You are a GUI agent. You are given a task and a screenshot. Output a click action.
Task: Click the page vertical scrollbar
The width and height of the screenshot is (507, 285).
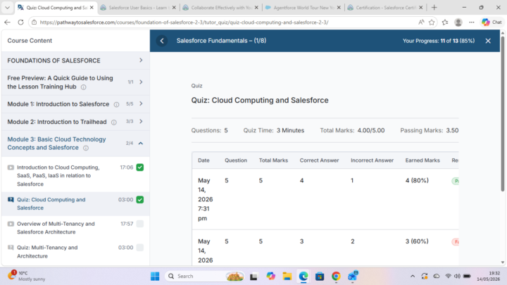(x=503, y=113)
